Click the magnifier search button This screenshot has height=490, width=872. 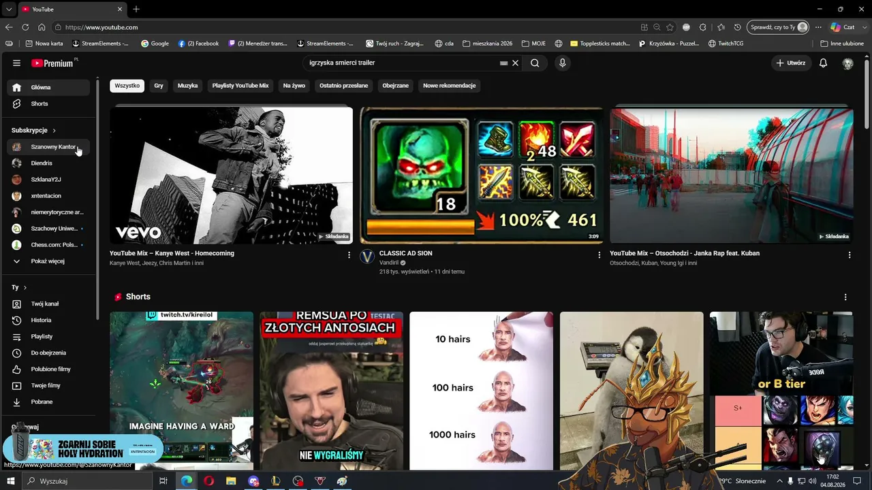coord(535,63)
